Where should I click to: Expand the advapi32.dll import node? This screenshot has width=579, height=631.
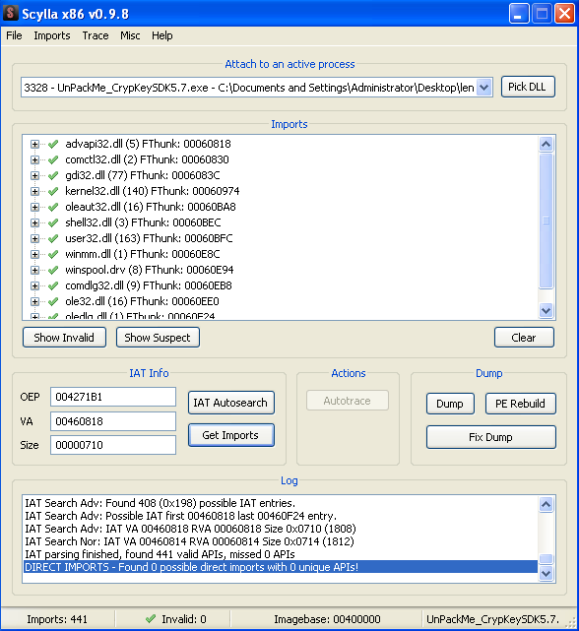(x=35, y=144)
